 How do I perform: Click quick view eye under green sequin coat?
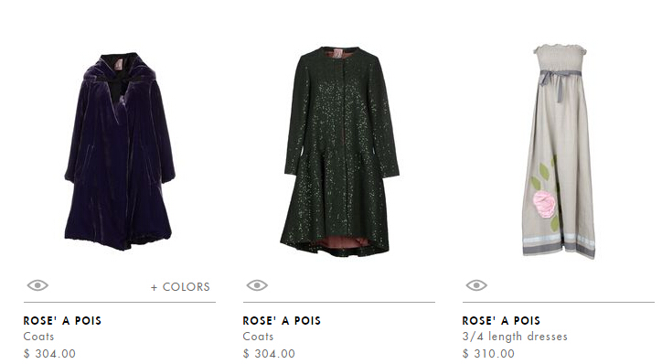257,285
